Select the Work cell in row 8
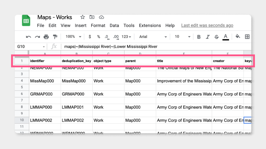 108,107
